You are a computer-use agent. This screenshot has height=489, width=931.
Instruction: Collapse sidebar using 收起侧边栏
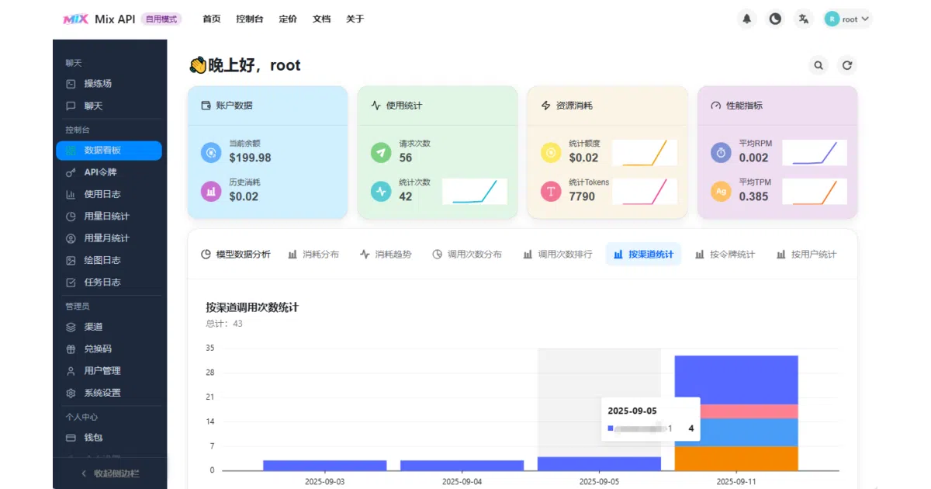pyautogui.click(x=110, y=473)
